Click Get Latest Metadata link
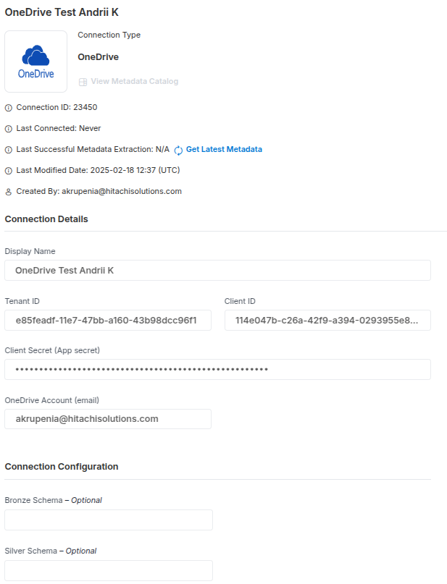The height and width of the screenshot is (584, 447). [224, 149]
